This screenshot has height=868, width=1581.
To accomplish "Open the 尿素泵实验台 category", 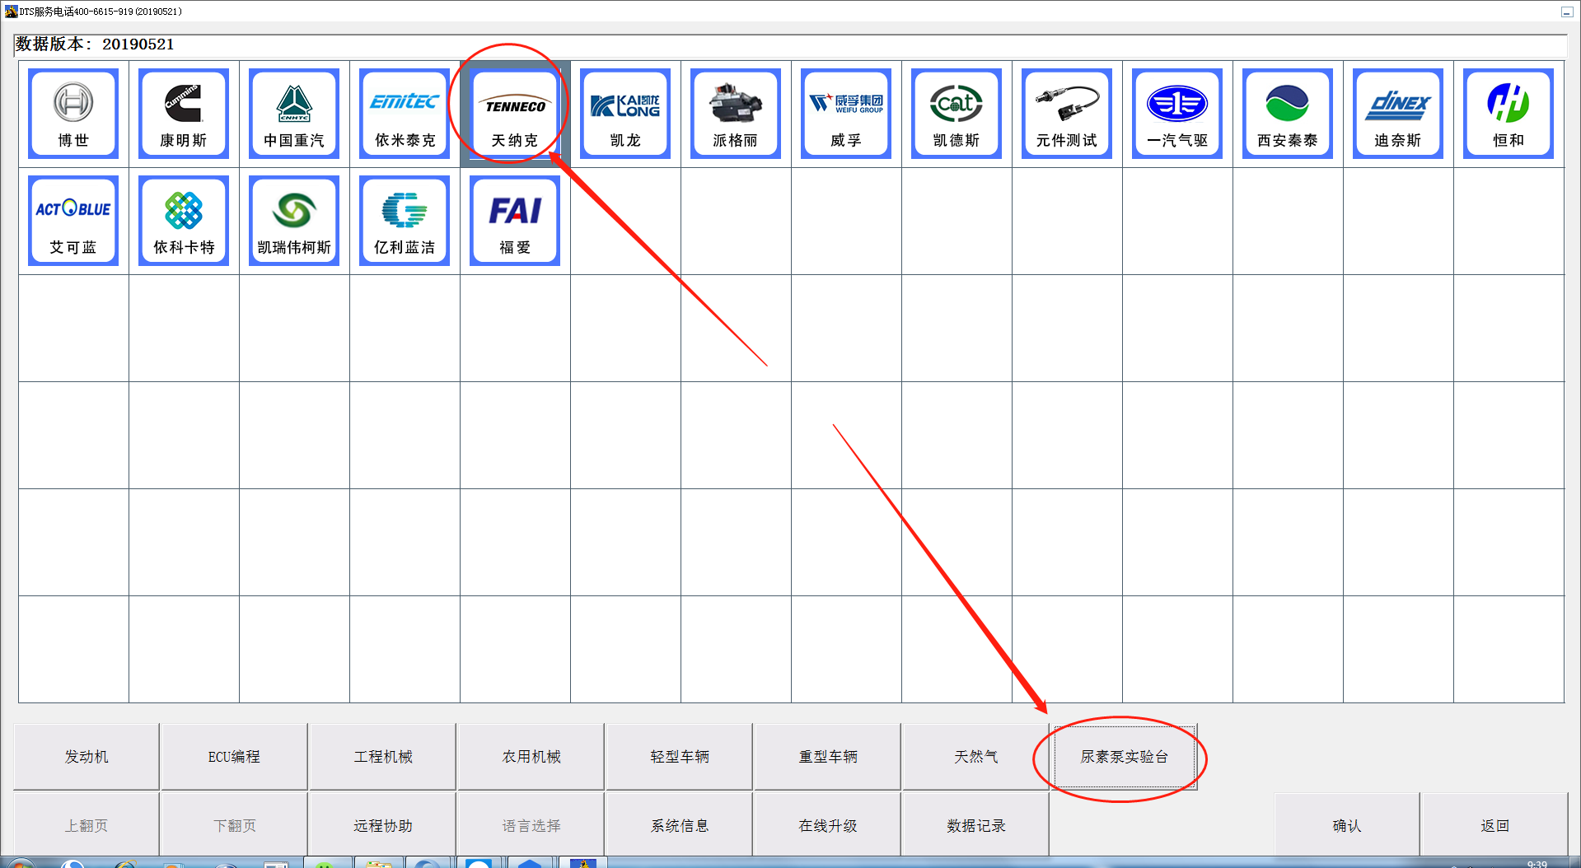I will [1125, 756].
